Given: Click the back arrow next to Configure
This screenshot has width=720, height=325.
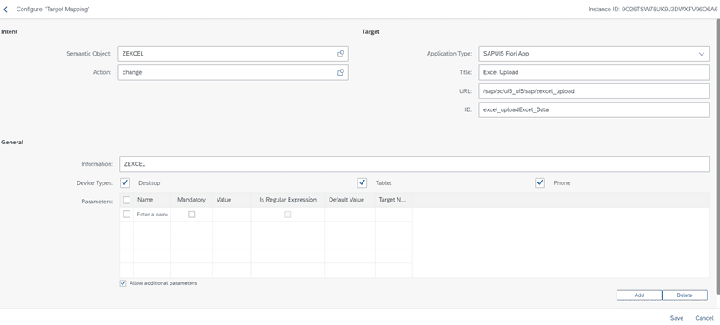Looking at the screenshot, I should click(x=5, y=10).
